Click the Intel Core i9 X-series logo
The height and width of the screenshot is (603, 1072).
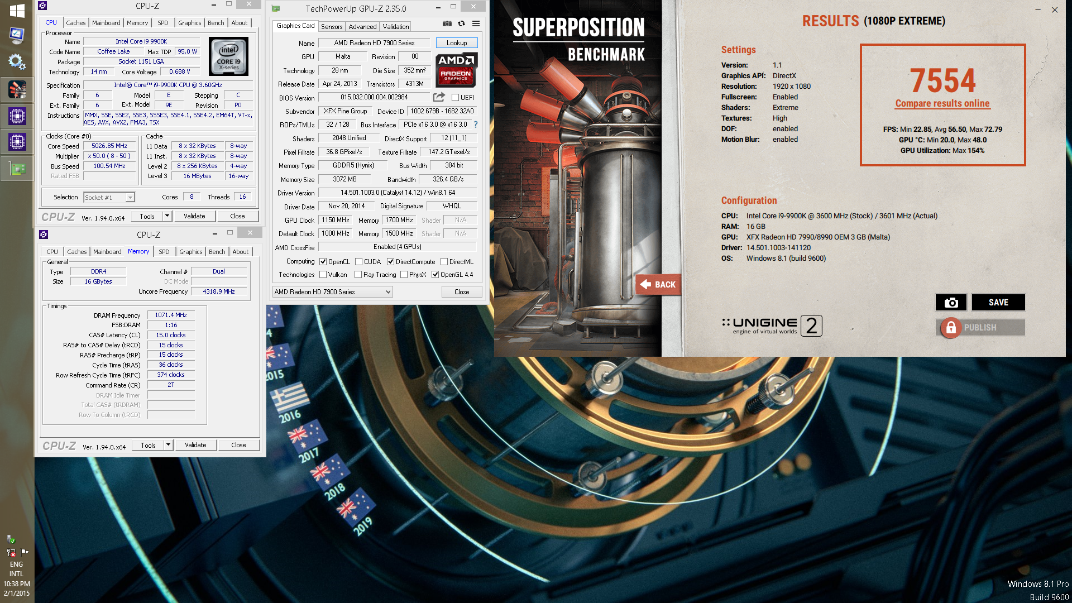tap(228, 56)
